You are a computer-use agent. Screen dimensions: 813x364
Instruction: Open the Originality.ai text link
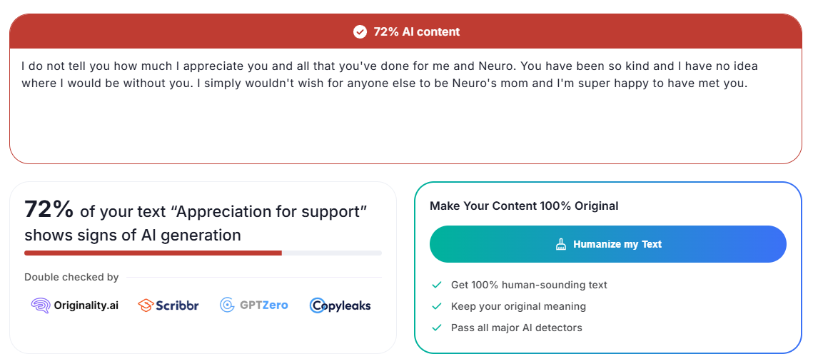[x=86, y=305]
